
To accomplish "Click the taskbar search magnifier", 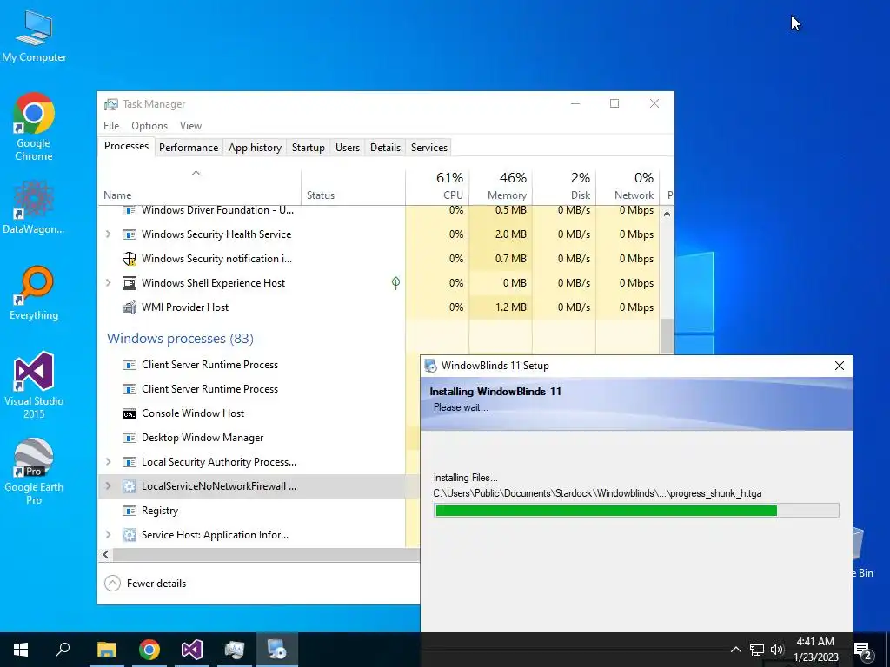I will point(63,650).
